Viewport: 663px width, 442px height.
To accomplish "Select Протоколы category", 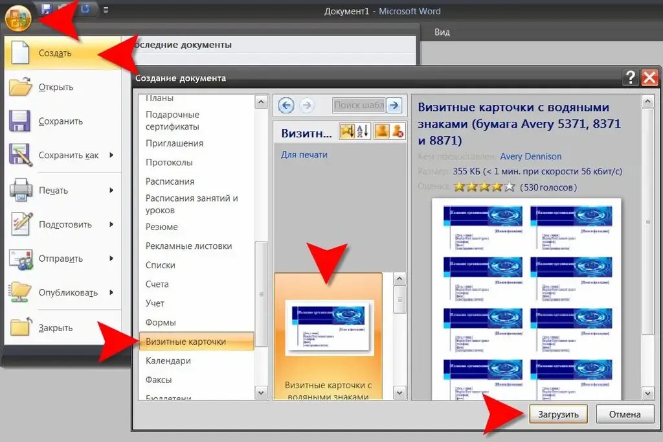I will (196, 163).
